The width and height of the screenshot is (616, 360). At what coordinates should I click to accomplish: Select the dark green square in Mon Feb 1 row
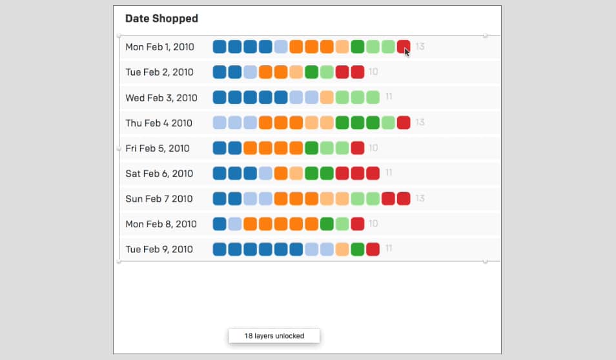pyautogui.click(x=357, y=46)
